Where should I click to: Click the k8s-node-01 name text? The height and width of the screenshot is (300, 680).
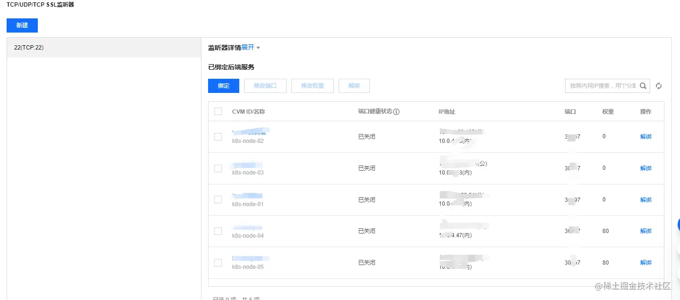(248, 204)
